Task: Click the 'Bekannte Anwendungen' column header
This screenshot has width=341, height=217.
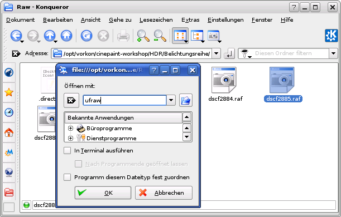Action: pyautogui.click(x=123, y=118)
